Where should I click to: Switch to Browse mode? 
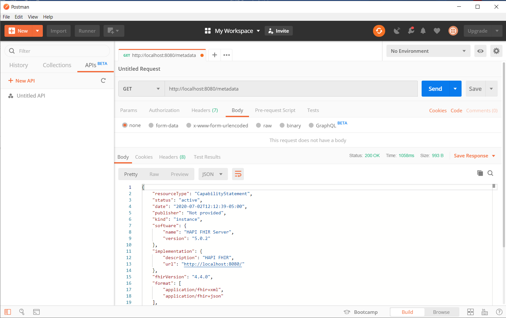coord(441,312)
